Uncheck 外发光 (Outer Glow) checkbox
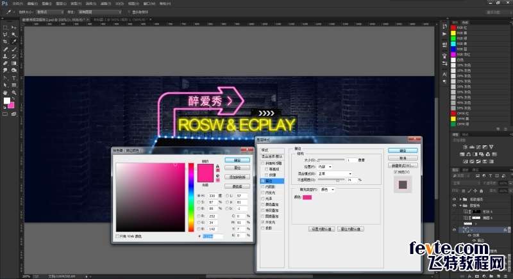 pos(263,222)
